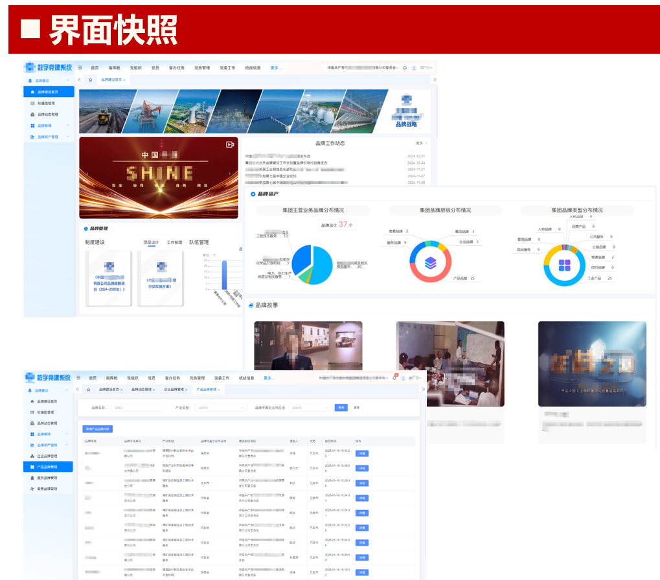The width and height of the screenshot is (660, 580).
Task: Click the home icon tab beside 品牌动态管理 tab
Action: pos(88,390)
